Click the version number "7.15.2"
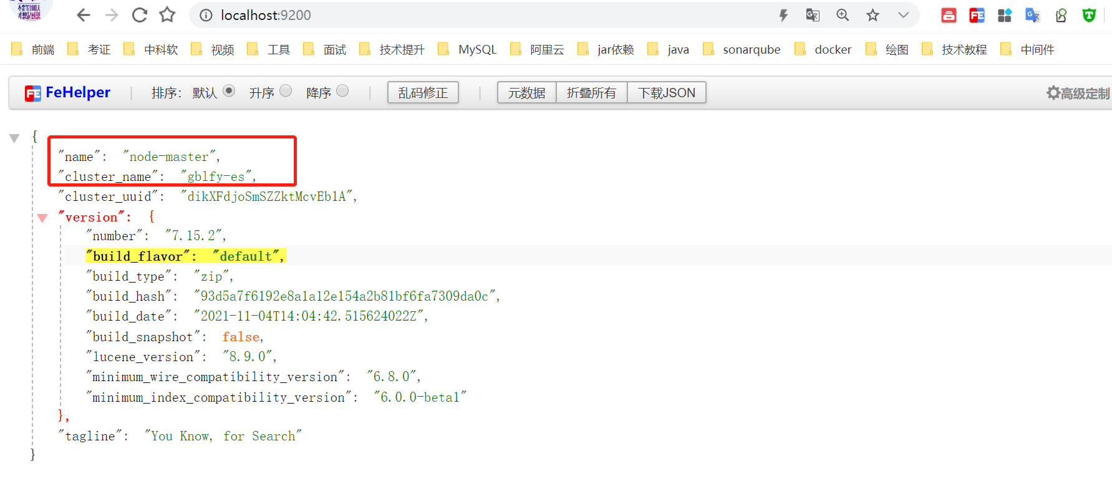 coord(193,236)
